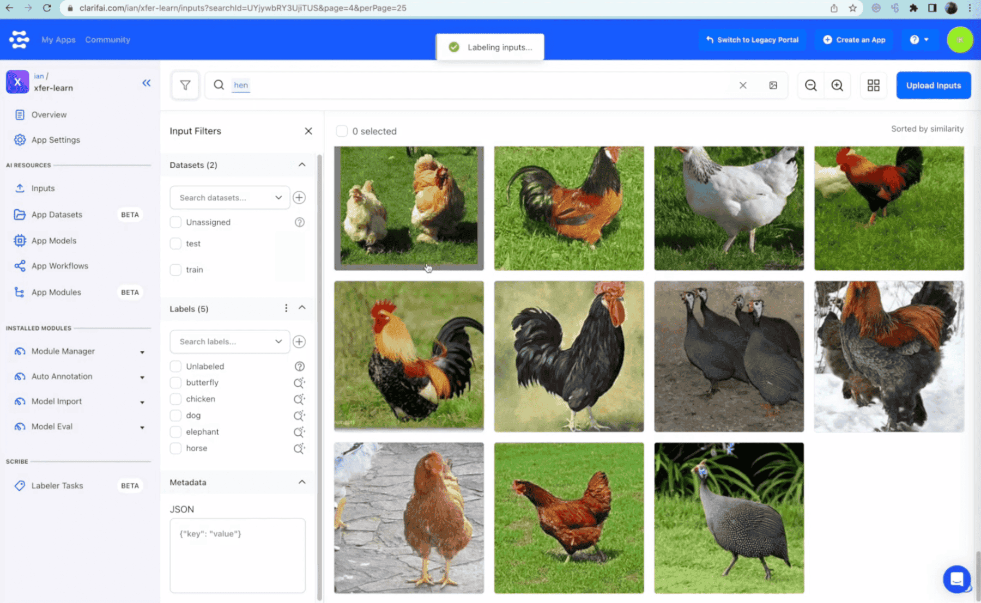Click the filter funnel icon
This screenshot has width=981, height=603.
click(x=185, y=86)
